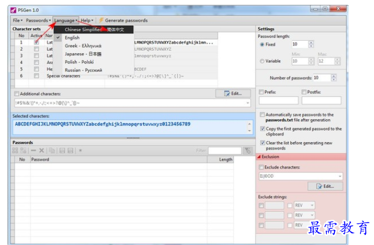Click the Selected characters scrollbar up arrow
This screenshot has width=374, height=245.
click(249, 124)
